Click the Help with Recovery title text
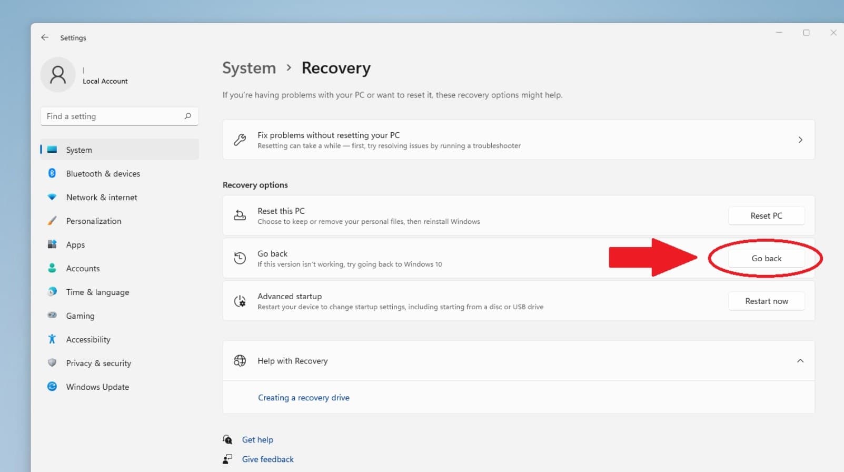Screen dimensions: 844x472 [292, 361]
